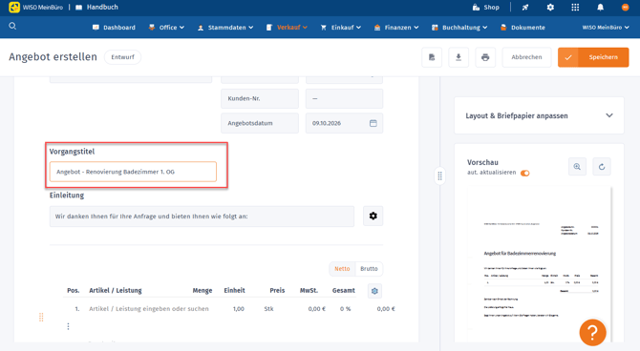Refresh the Vorschau preview
Image resolution: width=640 pixels, height=351 pixels.
coord(602,167)
